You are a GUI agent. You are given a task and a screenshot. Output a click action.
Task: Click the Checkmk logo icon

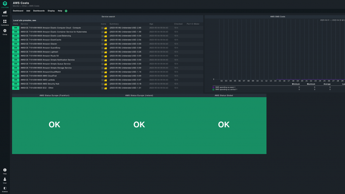tap(5, 4)
